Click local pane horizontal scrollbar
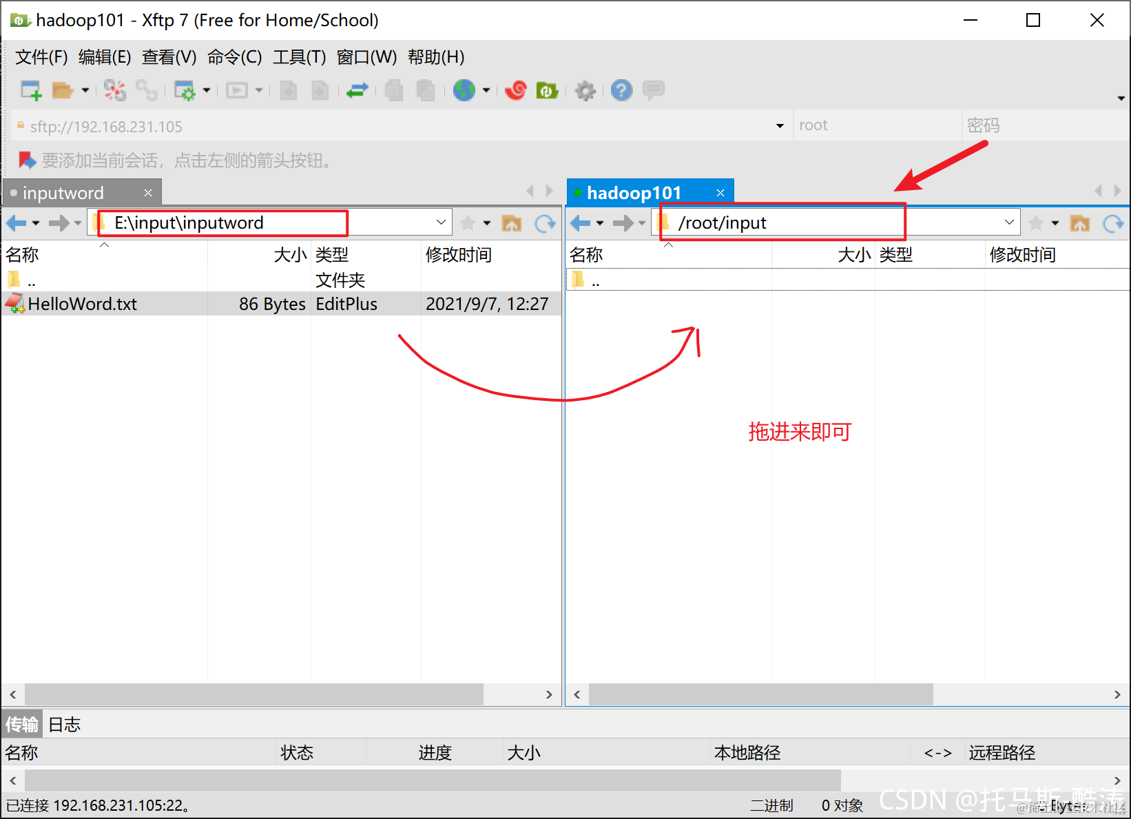The height and width of the screenshot is (819, 1131). [254, 694]
